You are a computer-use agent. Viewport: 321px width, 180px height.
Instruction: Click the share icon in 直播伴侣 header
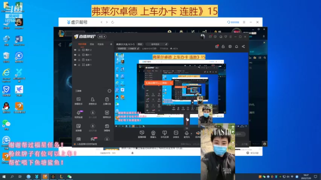243,46
